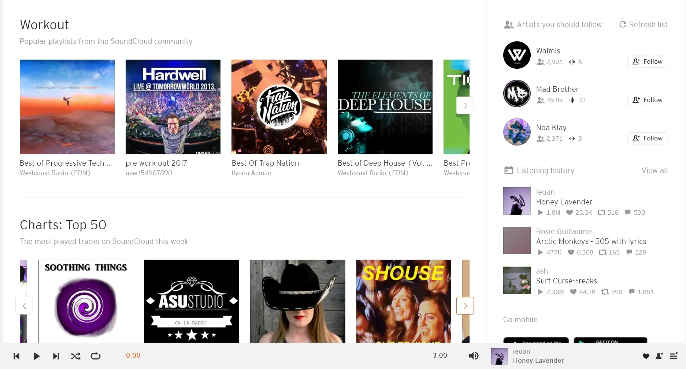686x369 pixels.
Task: Open the Waimis artist name link
Action: tap(548, 51)
